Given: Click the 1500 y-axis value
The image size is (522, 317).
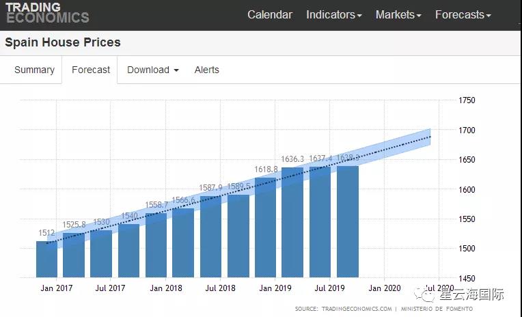Looking at the screenshot, I should (x=467, y=249).
